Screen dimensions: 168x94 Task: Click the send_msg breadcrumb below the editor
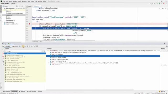point(35,42)
